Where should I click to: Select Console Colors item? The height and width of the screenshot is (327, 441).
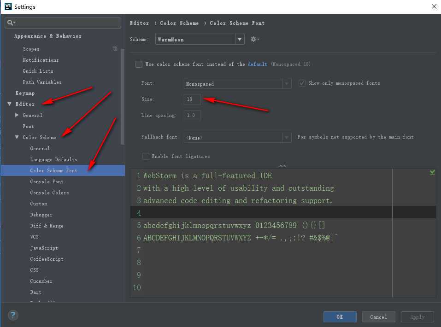[x=49, y=193]
